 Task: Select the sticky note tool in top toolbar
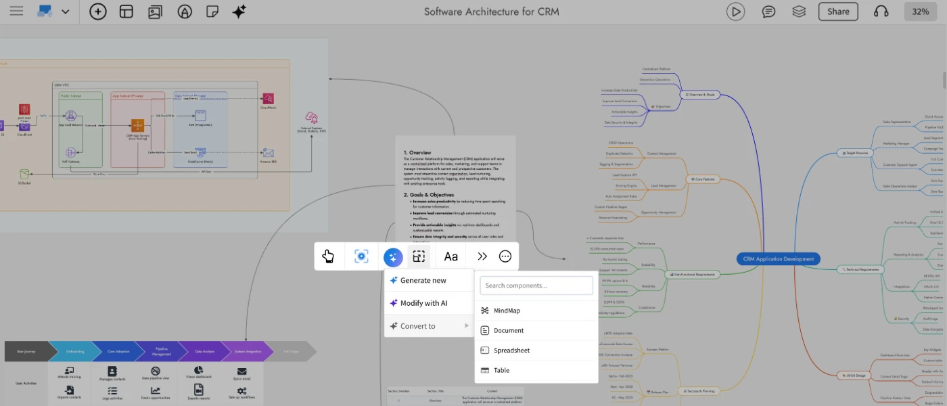[x=213, y=12]
